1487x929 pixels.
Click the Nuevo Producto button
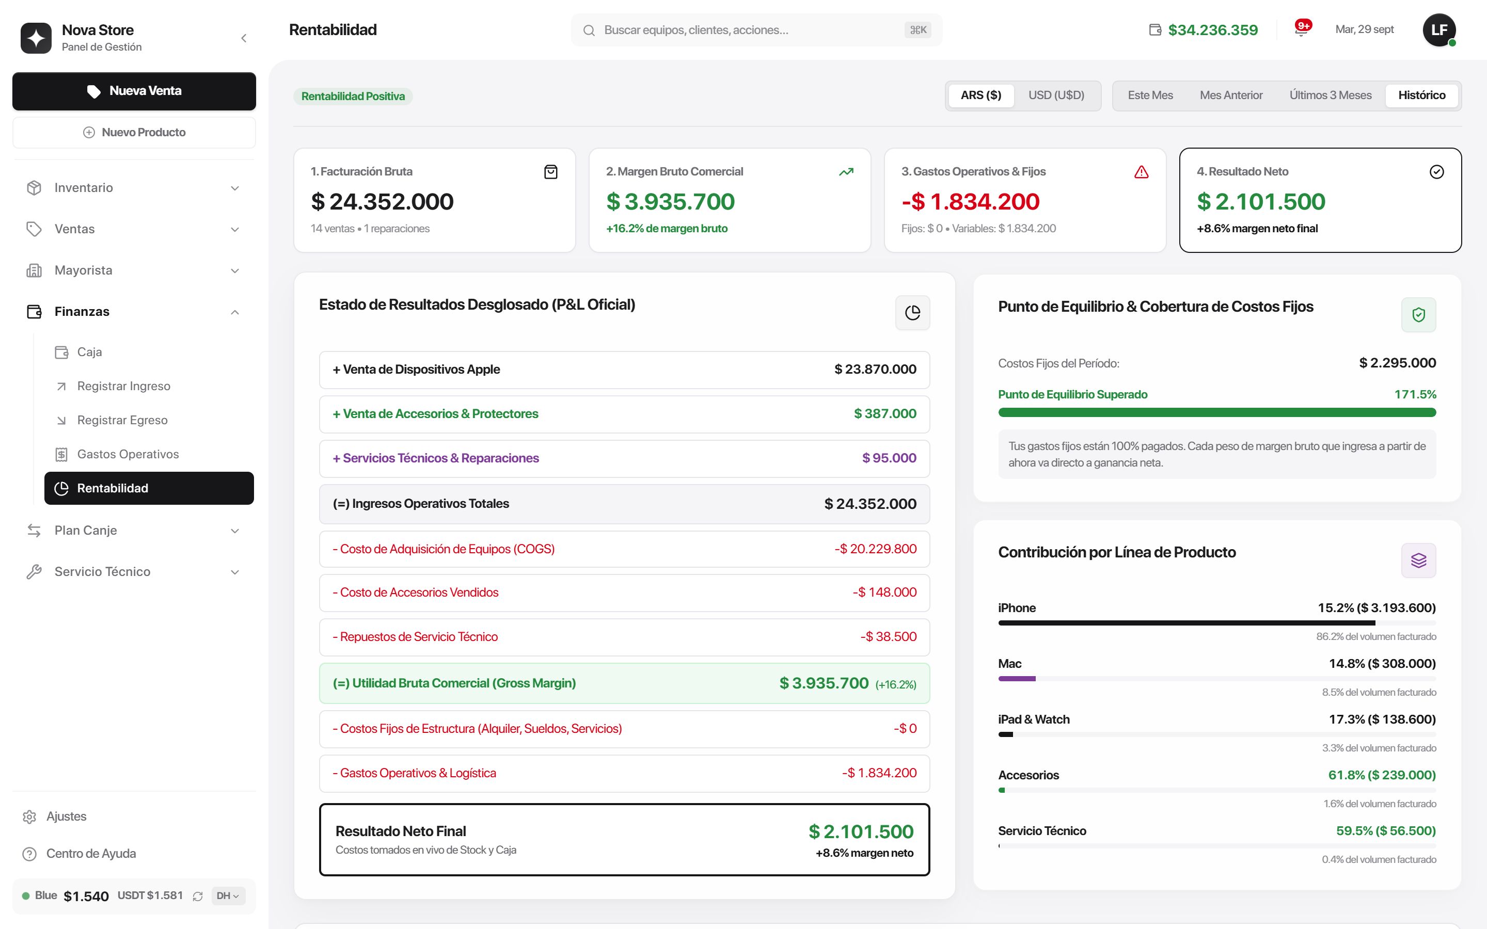tap(134, 132)
